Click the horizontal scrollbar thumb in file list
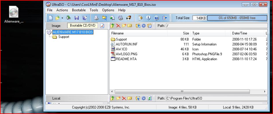Image resolution: width=273 pixels, height=114 pixels. (182, 91)
